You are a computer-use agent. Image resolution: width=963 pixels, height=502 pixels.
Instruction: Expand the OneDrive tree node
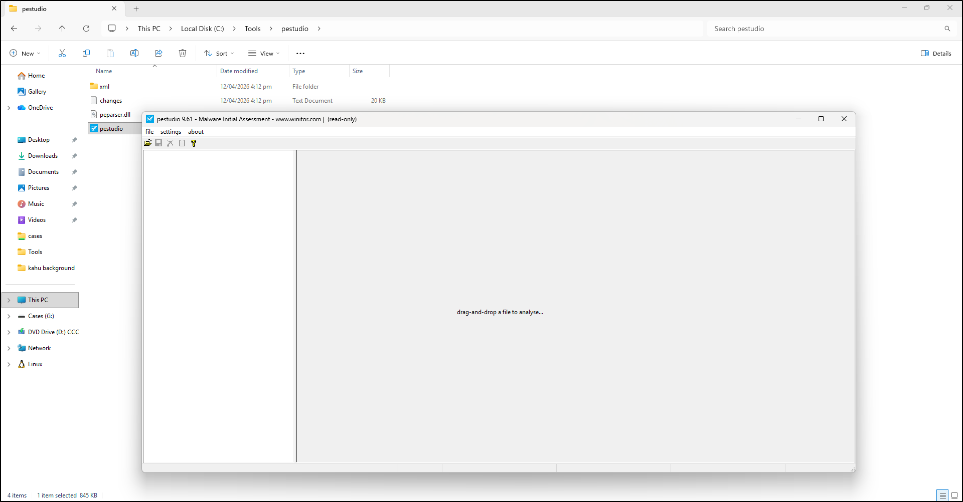9,108
